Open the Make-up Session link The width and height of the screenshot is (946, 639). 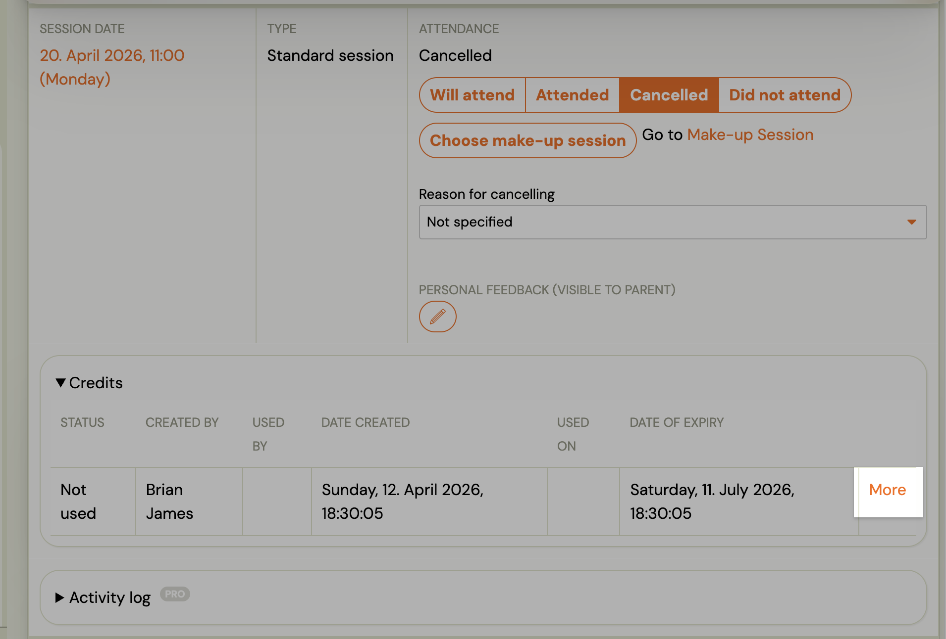pos(749,134)
